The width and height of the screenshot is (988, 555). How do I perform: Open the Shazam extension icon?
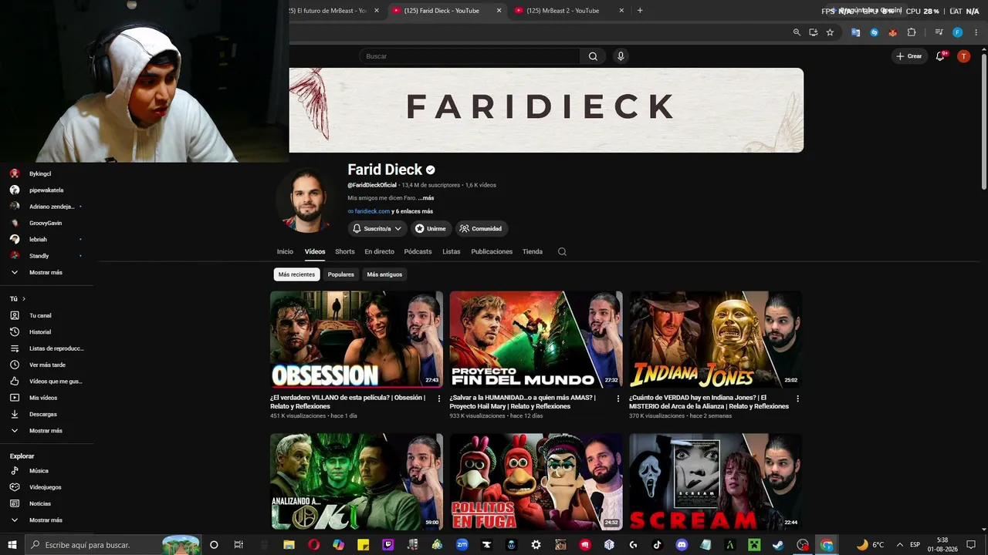coord(874,32)
